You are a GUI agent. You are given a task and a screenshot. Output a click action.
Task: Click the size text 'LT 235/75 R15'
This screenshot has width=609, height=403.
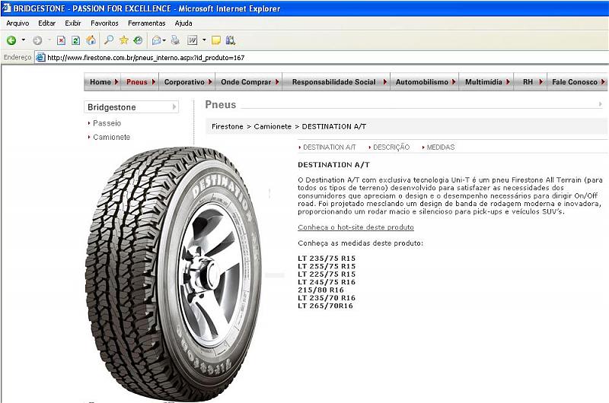pos(327,259)
